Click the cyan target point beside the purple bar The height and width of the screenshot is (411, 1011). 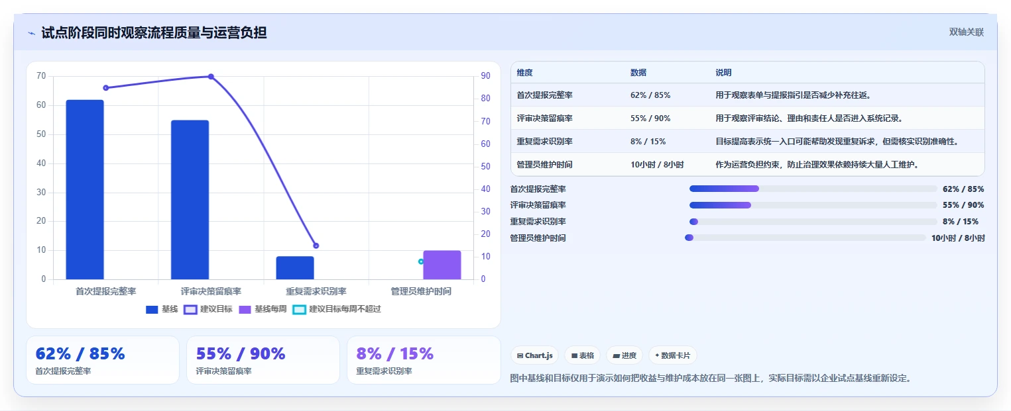pos(421,261)
